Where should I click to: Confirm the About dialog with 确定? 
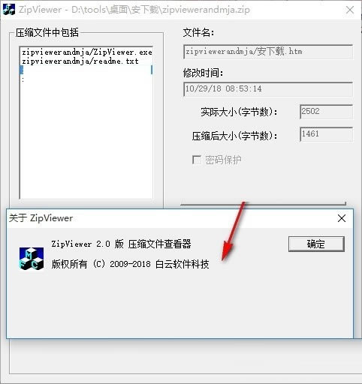[316, 244]
